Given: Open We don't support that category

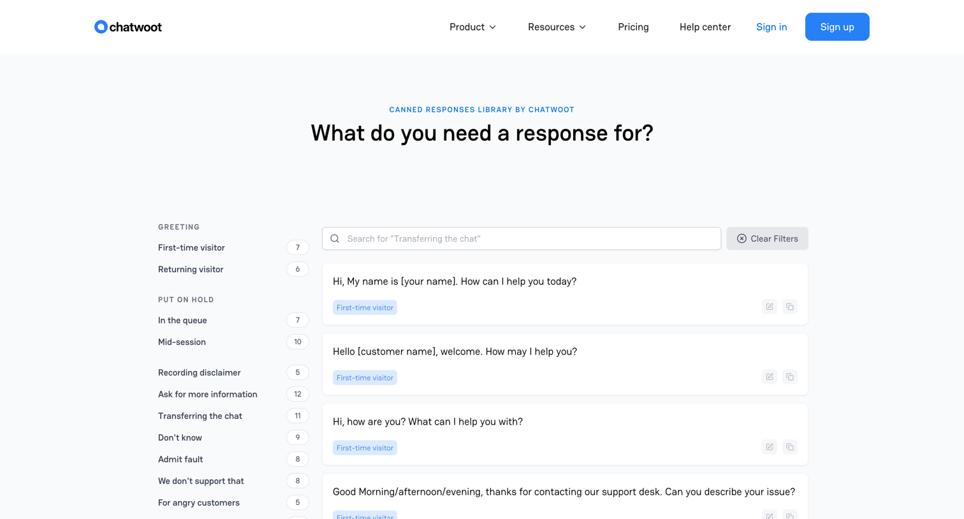Looking at the screenshot, I should 233,481.
